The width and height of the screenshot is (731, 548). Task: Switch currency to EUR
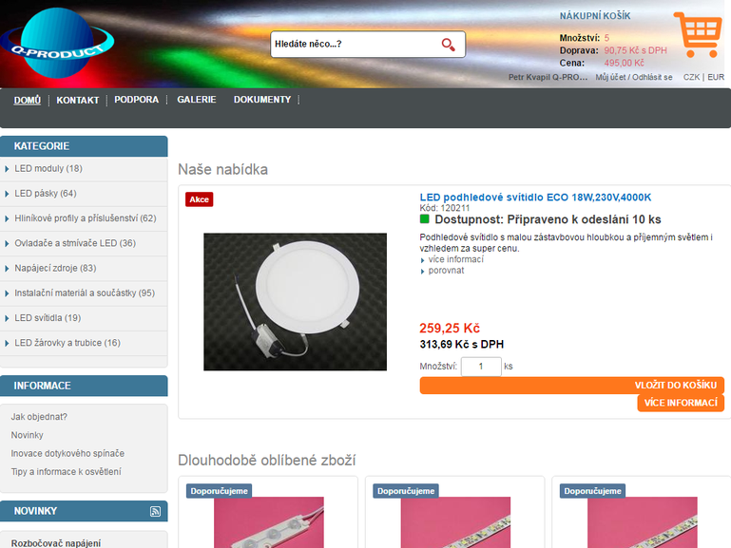click(715, 78)
